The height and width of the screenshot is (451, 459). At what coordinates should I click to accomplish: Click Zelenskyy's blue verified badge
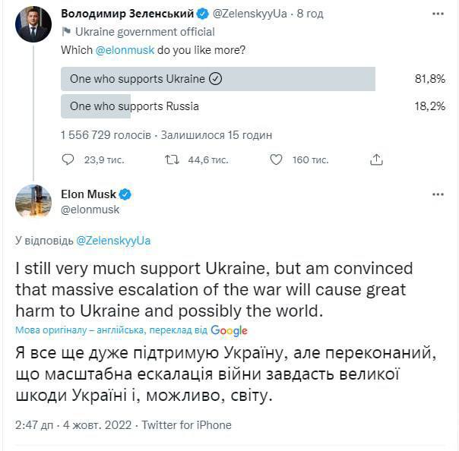click(203, 14)
